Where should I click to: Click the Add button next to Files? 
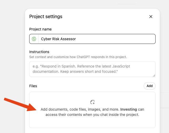(150, 86)
